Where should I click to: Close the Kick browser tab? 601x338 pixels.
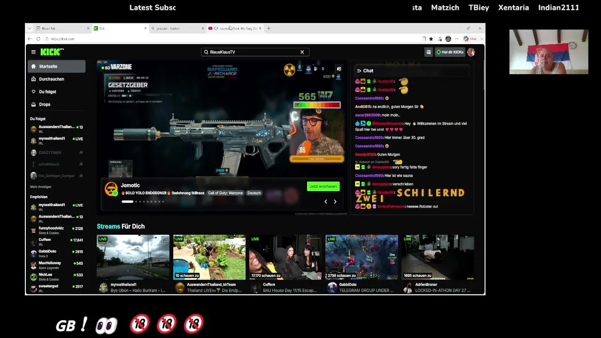point(145,28)
